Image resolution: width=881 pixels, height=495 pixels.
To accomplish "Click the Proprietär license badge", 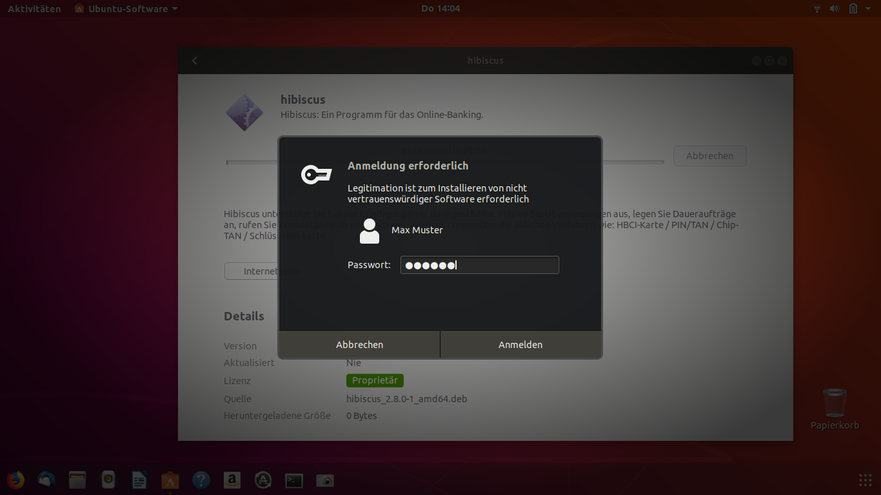I will [x=375, y=380].
